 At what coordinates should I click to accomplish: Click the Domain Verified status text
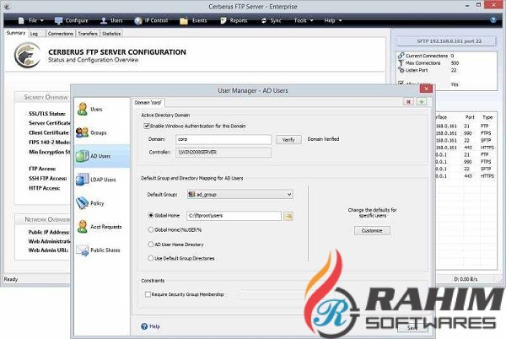click(x=323, y=139)
